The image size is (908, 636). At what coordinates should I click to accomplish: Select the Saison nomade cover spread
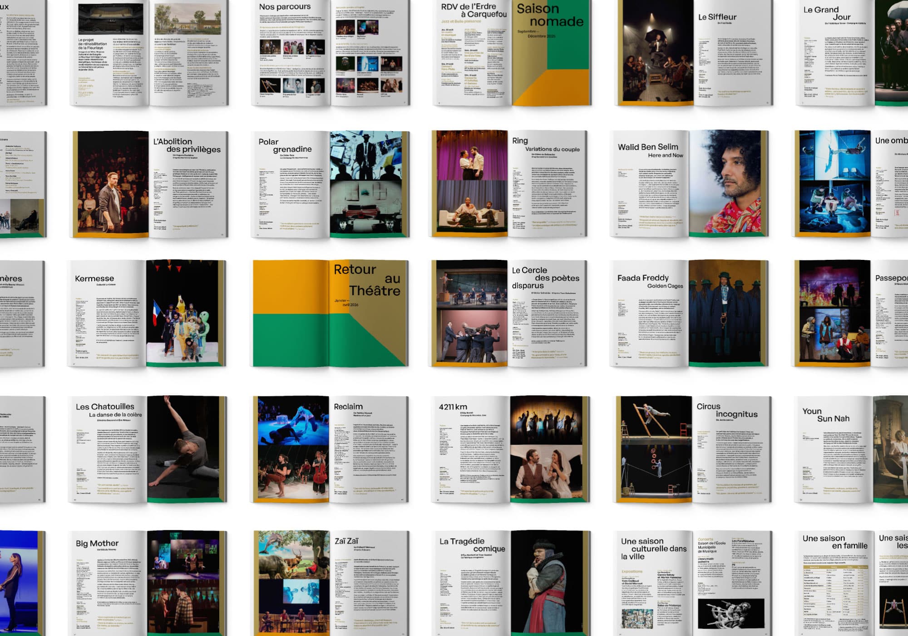pyautogui.click(x=552, y=52)
